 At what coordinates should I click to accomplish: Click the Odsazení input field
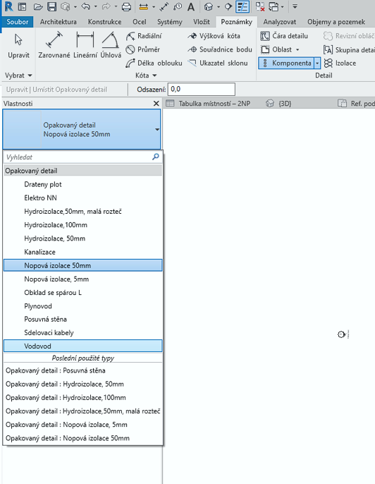click(202, 89)
